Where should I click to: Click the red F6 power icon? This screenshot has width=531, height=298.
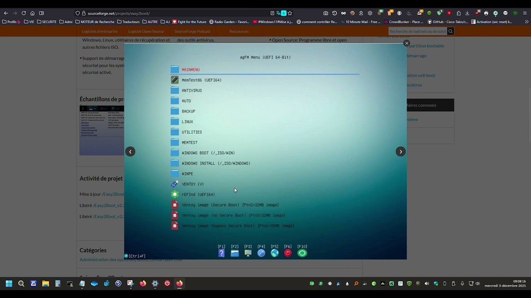point(288,253)
